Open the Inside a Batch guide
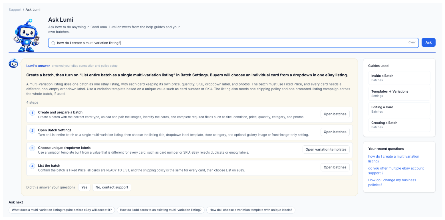 tap(399, 78)
